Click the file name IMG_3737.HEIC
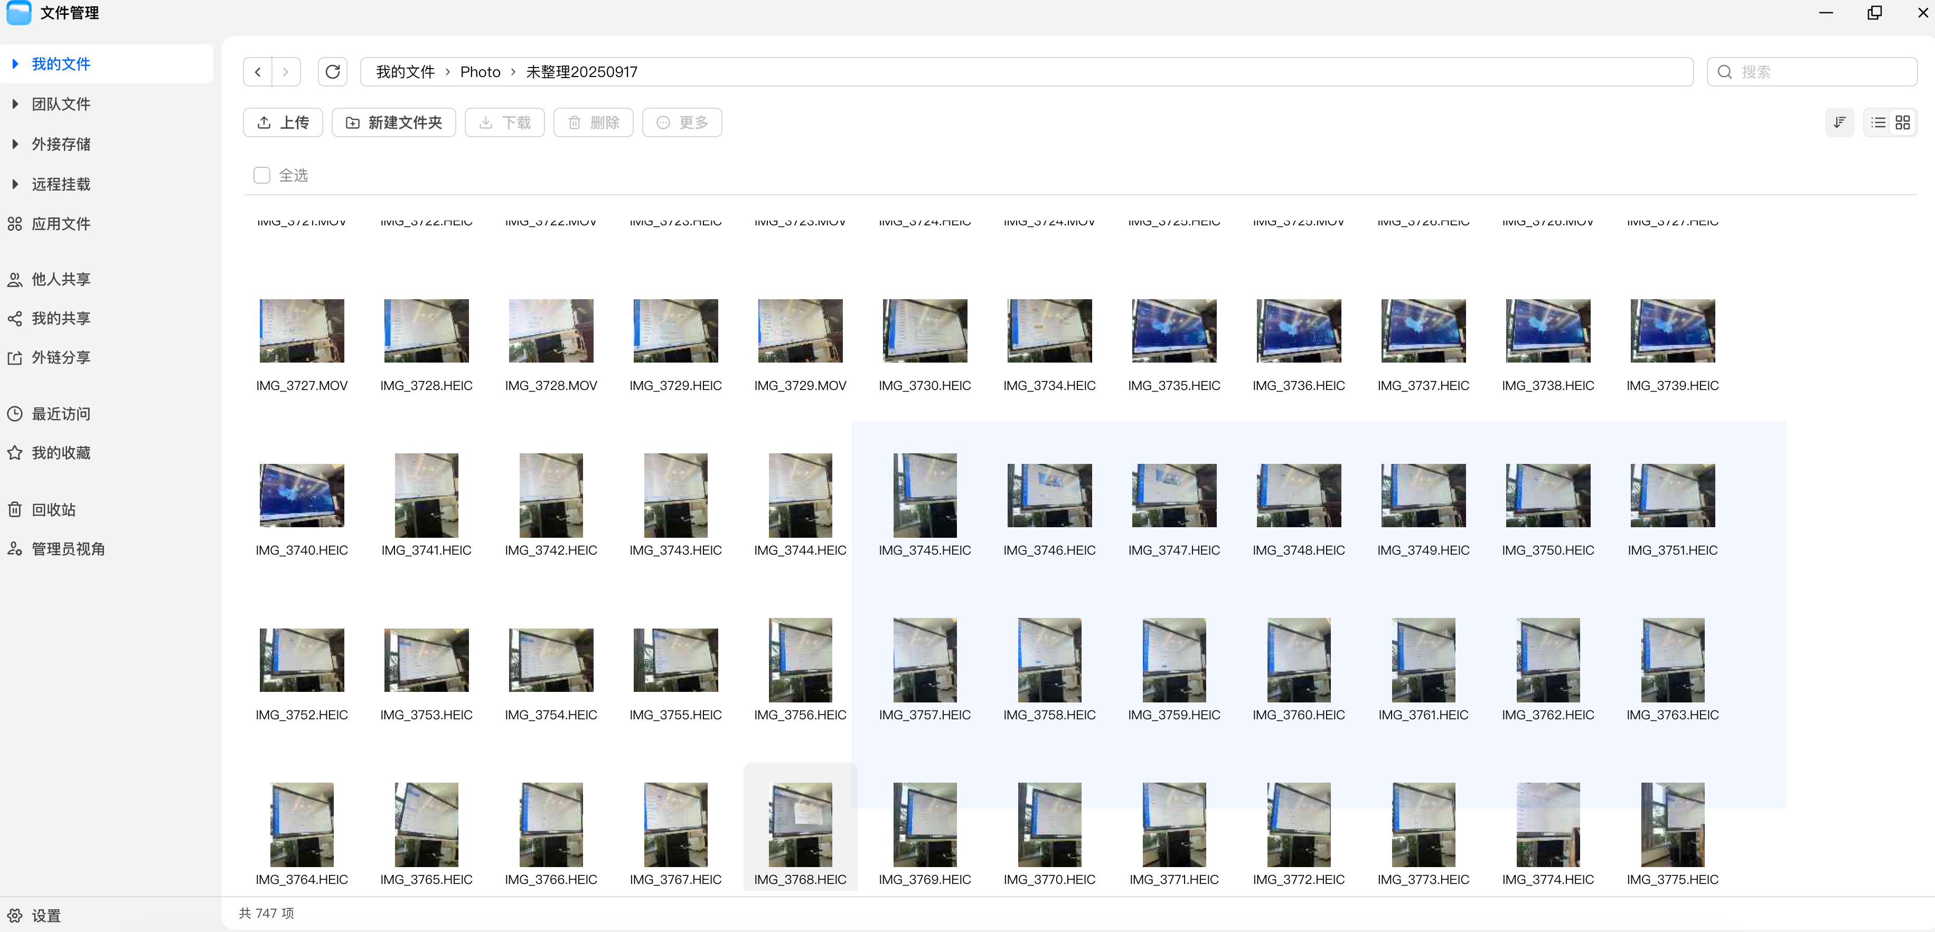Image resolution: width=1935 pixels, height=932 pixels. (1423, 386)
